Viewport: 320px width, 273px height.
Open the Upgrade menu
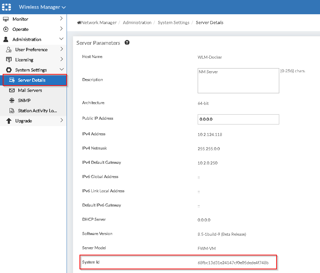[x=23, y=121]
